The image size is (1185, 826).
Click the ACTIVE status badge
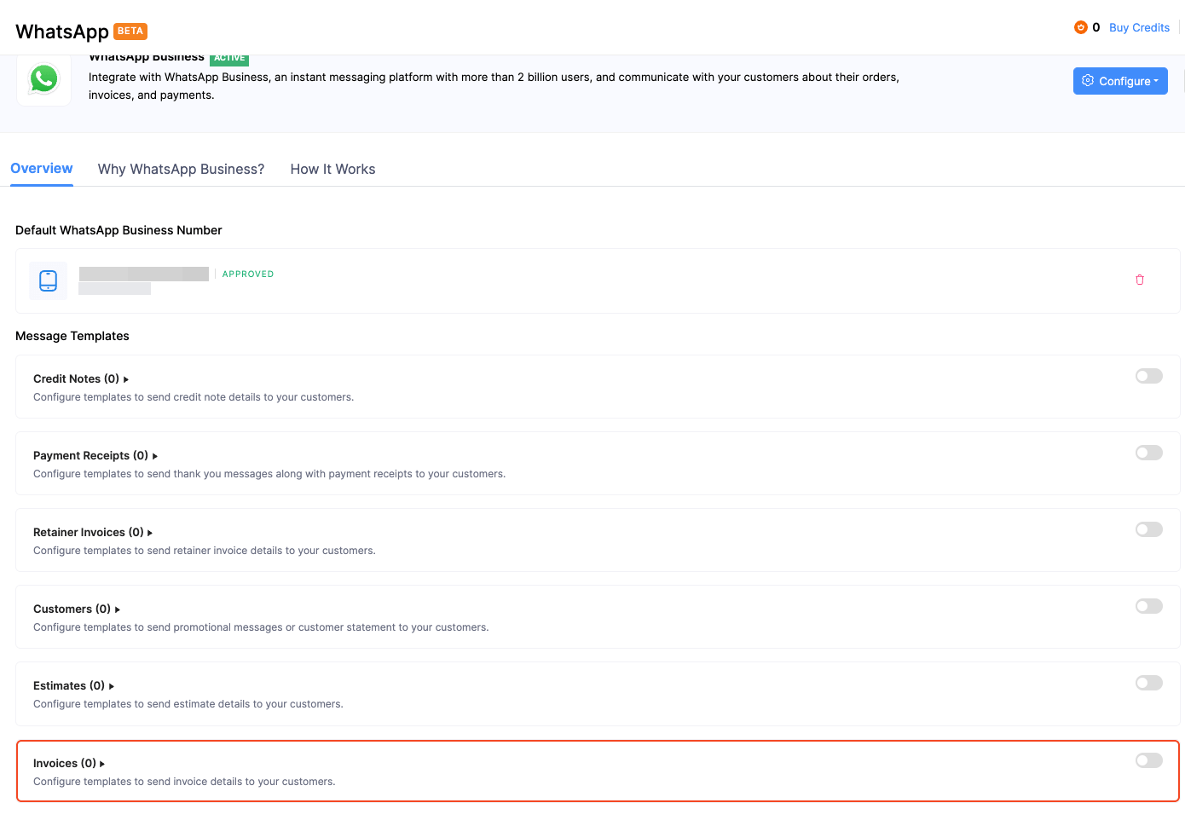229,59
